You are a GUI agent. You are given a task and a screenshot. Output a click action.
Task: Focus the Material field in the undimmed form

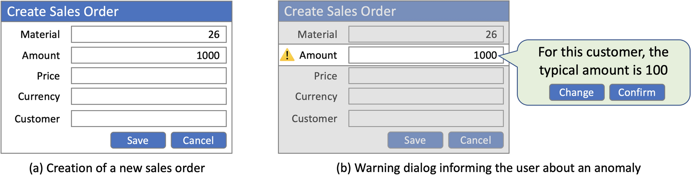[149, 34]
